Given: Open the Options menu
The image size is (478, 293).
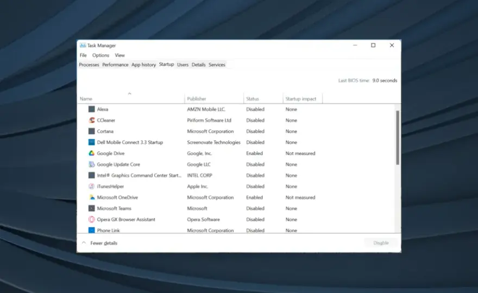Looking at the screenshot, I should pos(100,55).
